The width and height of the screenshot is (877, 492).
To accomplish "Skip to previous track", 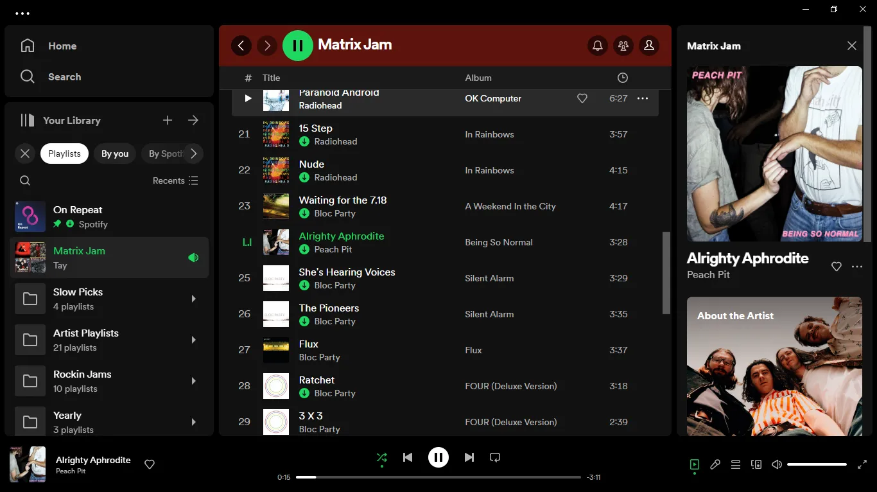I will click(408, 457).
